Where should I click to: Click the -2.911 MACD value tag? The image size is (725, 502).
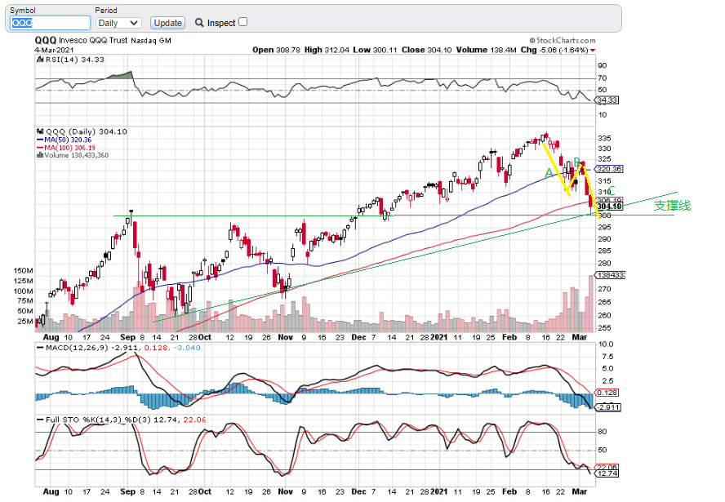[608, 407]
